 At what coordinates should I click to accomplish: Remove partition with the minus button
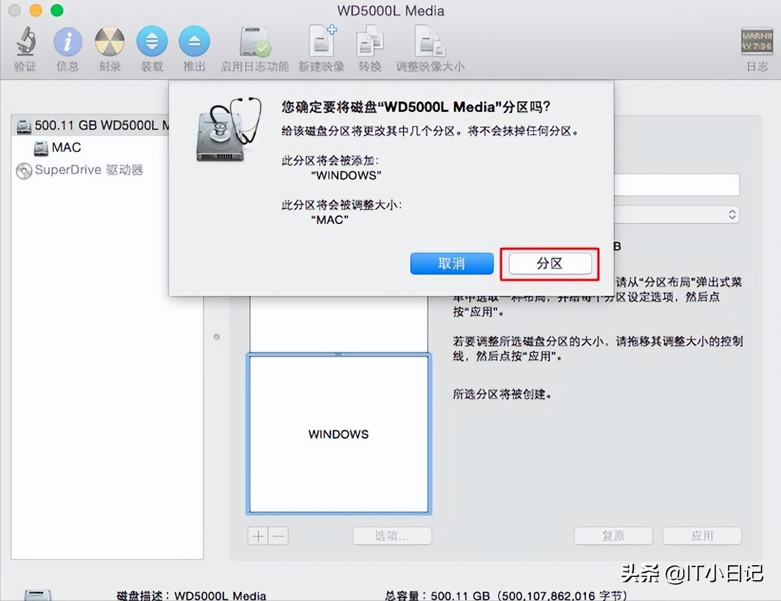(279, 536)
